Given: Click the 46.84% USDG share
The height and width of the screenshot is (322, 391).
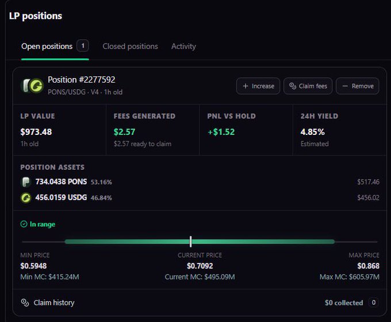Looking at the screenshot, I should [x=101, y=198].
